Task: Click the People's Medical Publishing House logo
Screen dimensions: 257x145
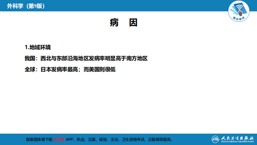Action: coord(233,139)
